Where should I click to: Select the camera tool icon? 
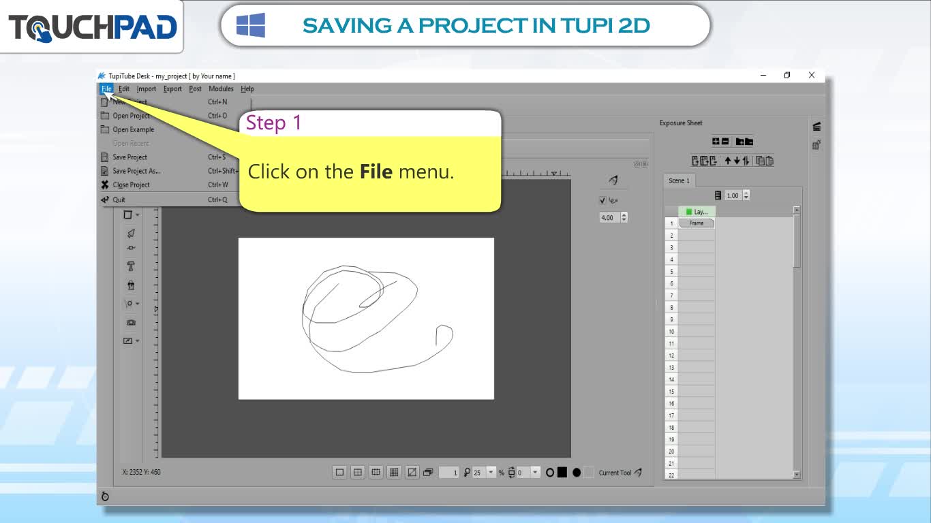[131, 322]
